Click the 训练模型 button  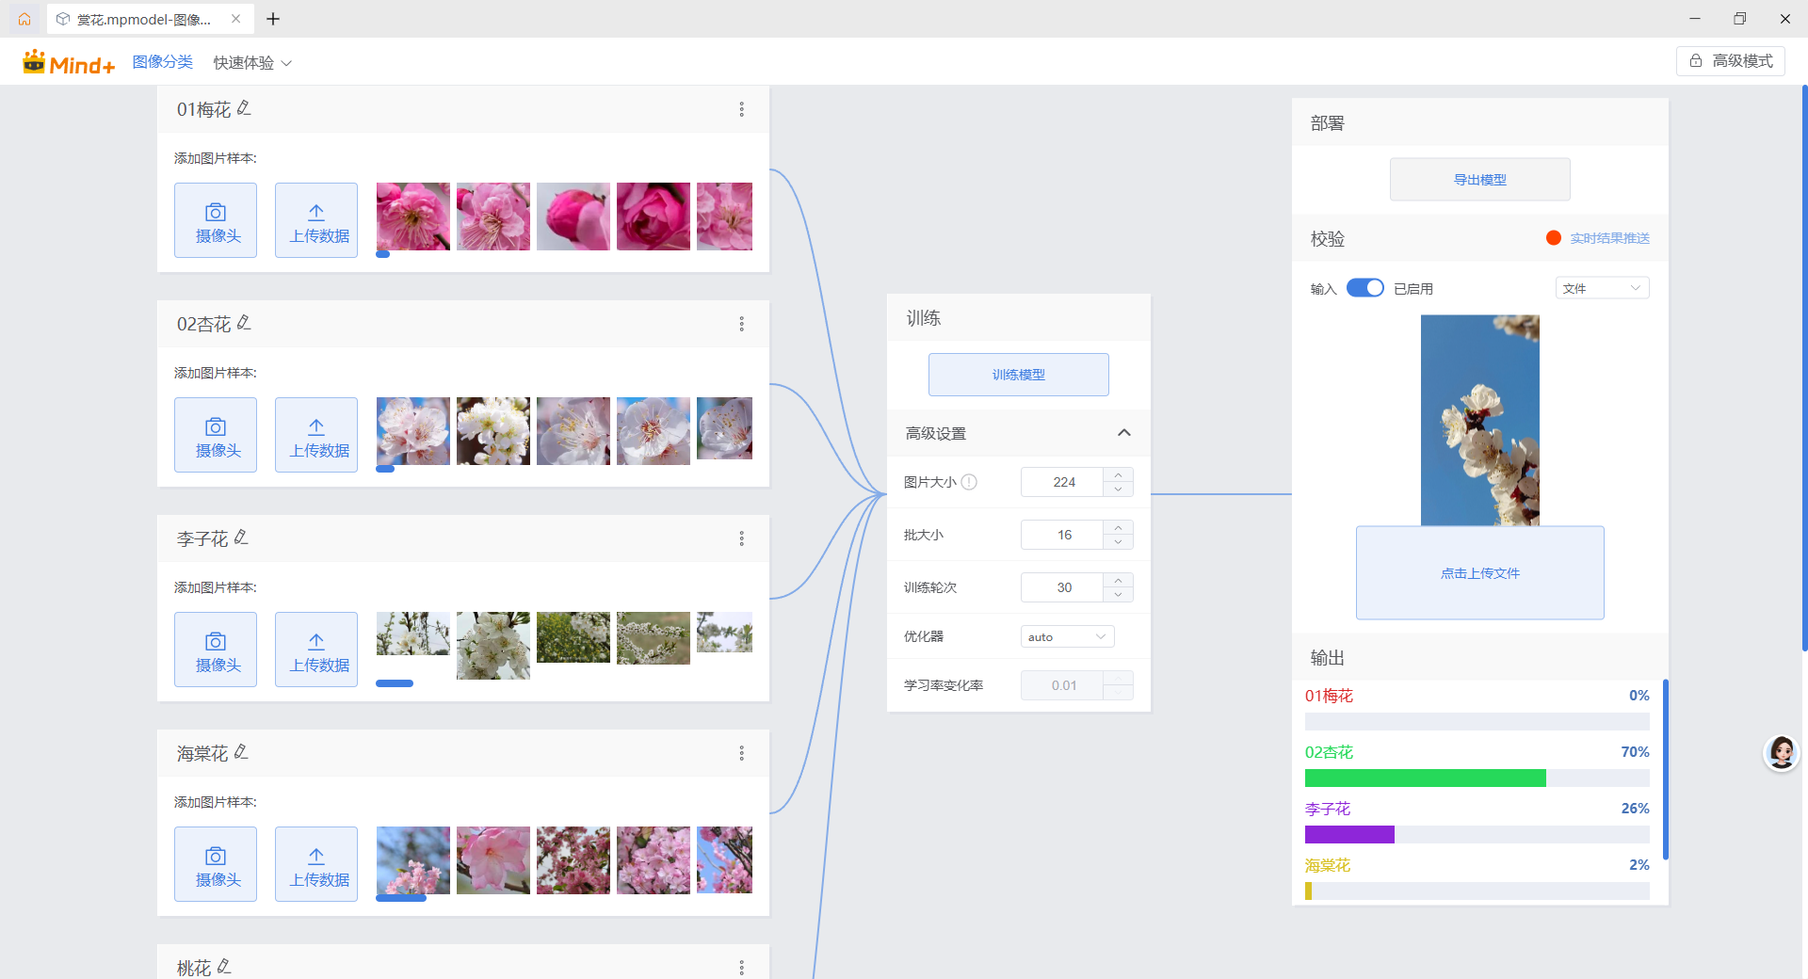[1019, 375]
